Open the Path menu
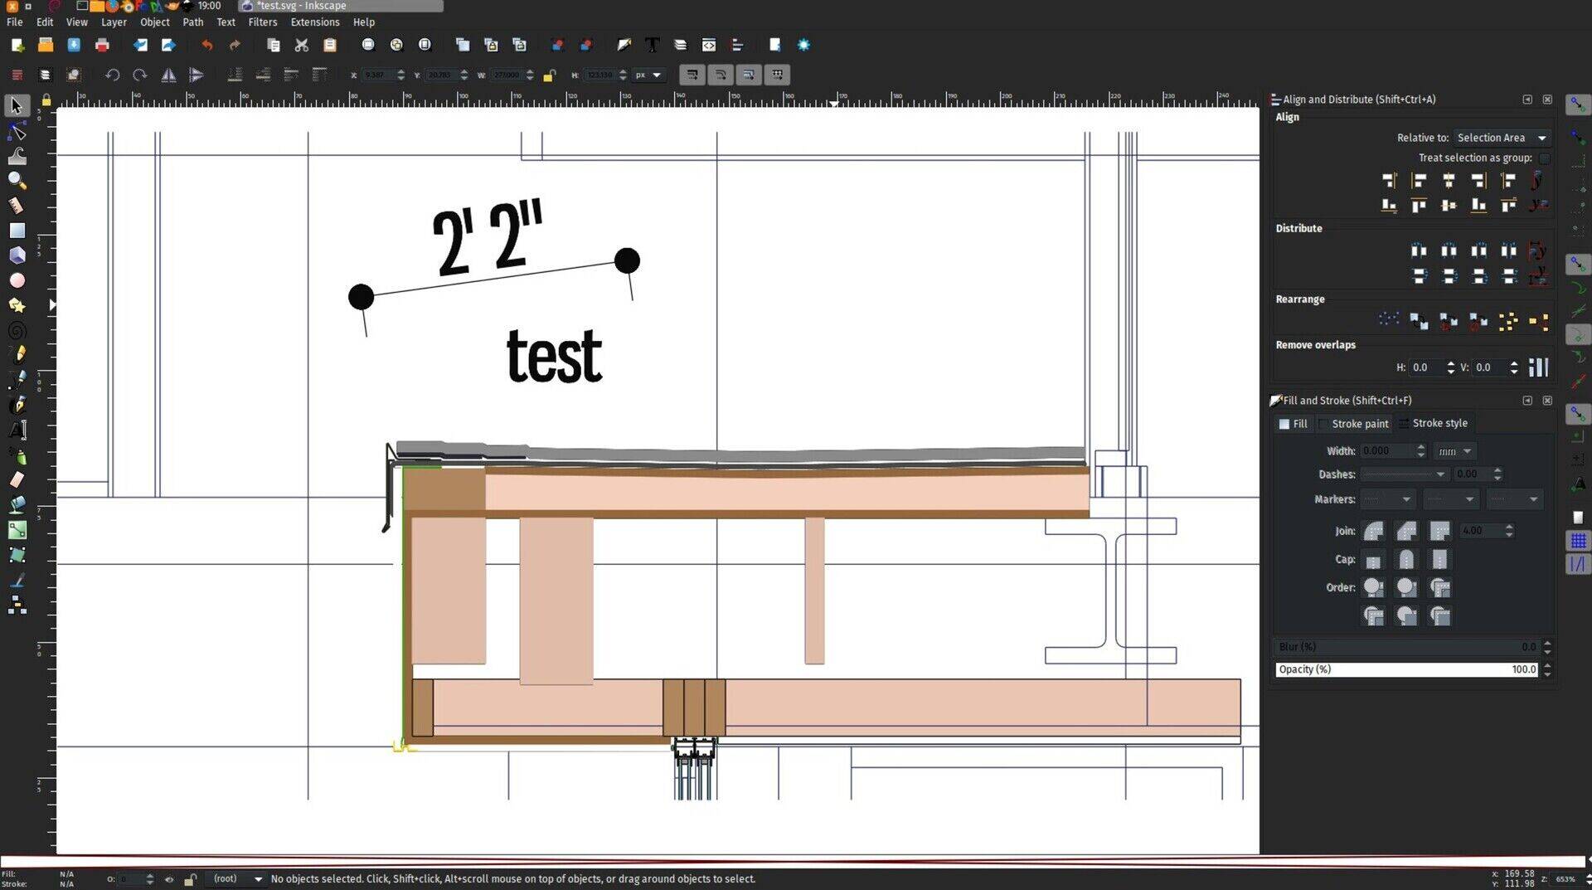 pyautogui.click(x=192, y=22)
